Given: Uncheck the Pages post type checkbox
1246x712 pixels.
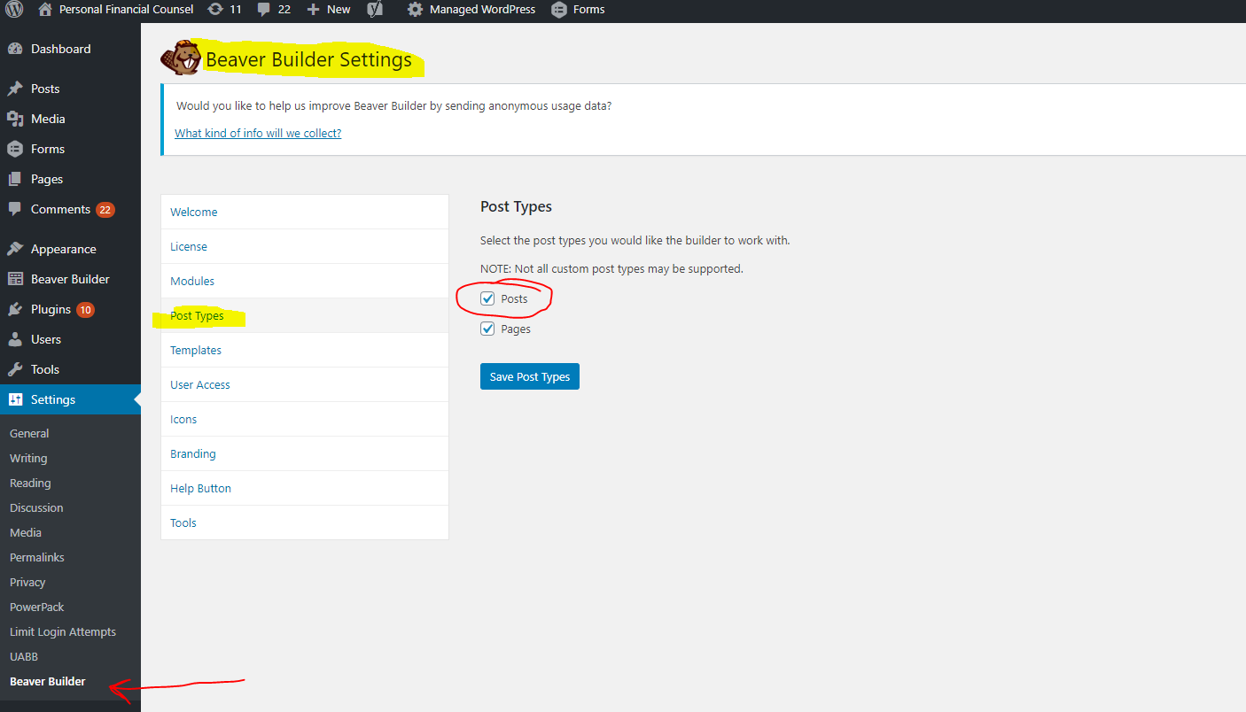Looking at the screenshot, I should pyautogui.click(x=487, y=329).
